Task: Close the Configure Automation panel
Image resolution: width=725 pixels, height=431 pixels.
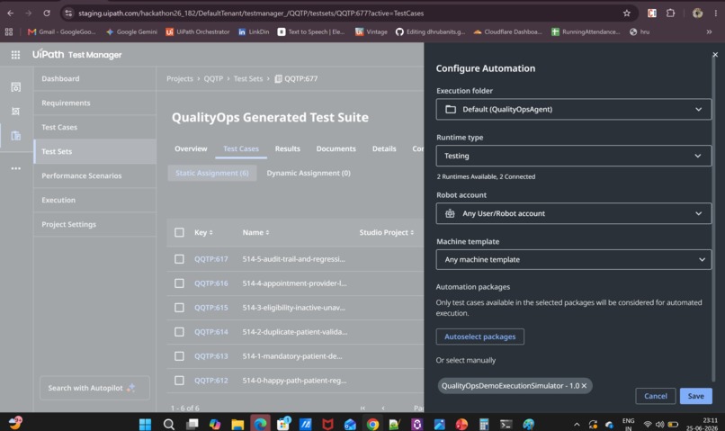Action: [x=715, y=55]
